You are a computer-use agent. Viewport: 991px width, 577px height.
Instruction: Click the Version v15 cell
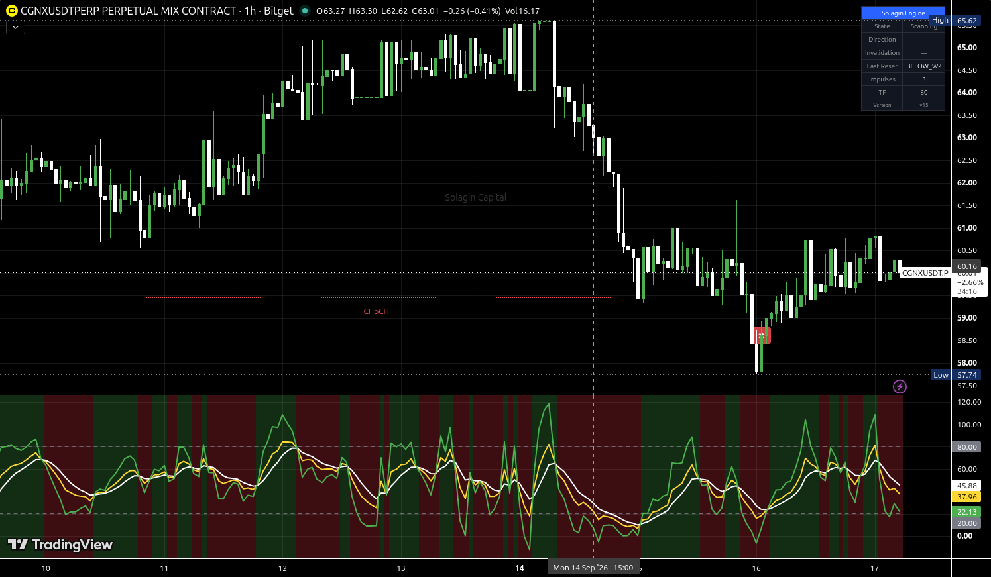(923, 105)
